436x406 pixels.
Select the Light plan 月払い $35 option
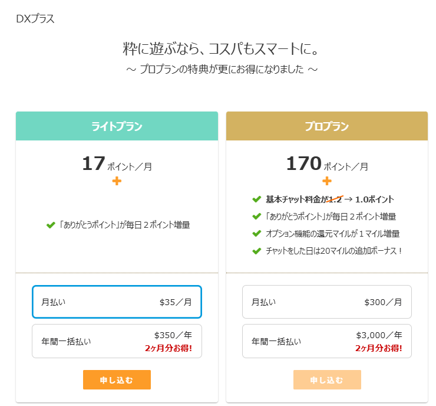(117, 302)
